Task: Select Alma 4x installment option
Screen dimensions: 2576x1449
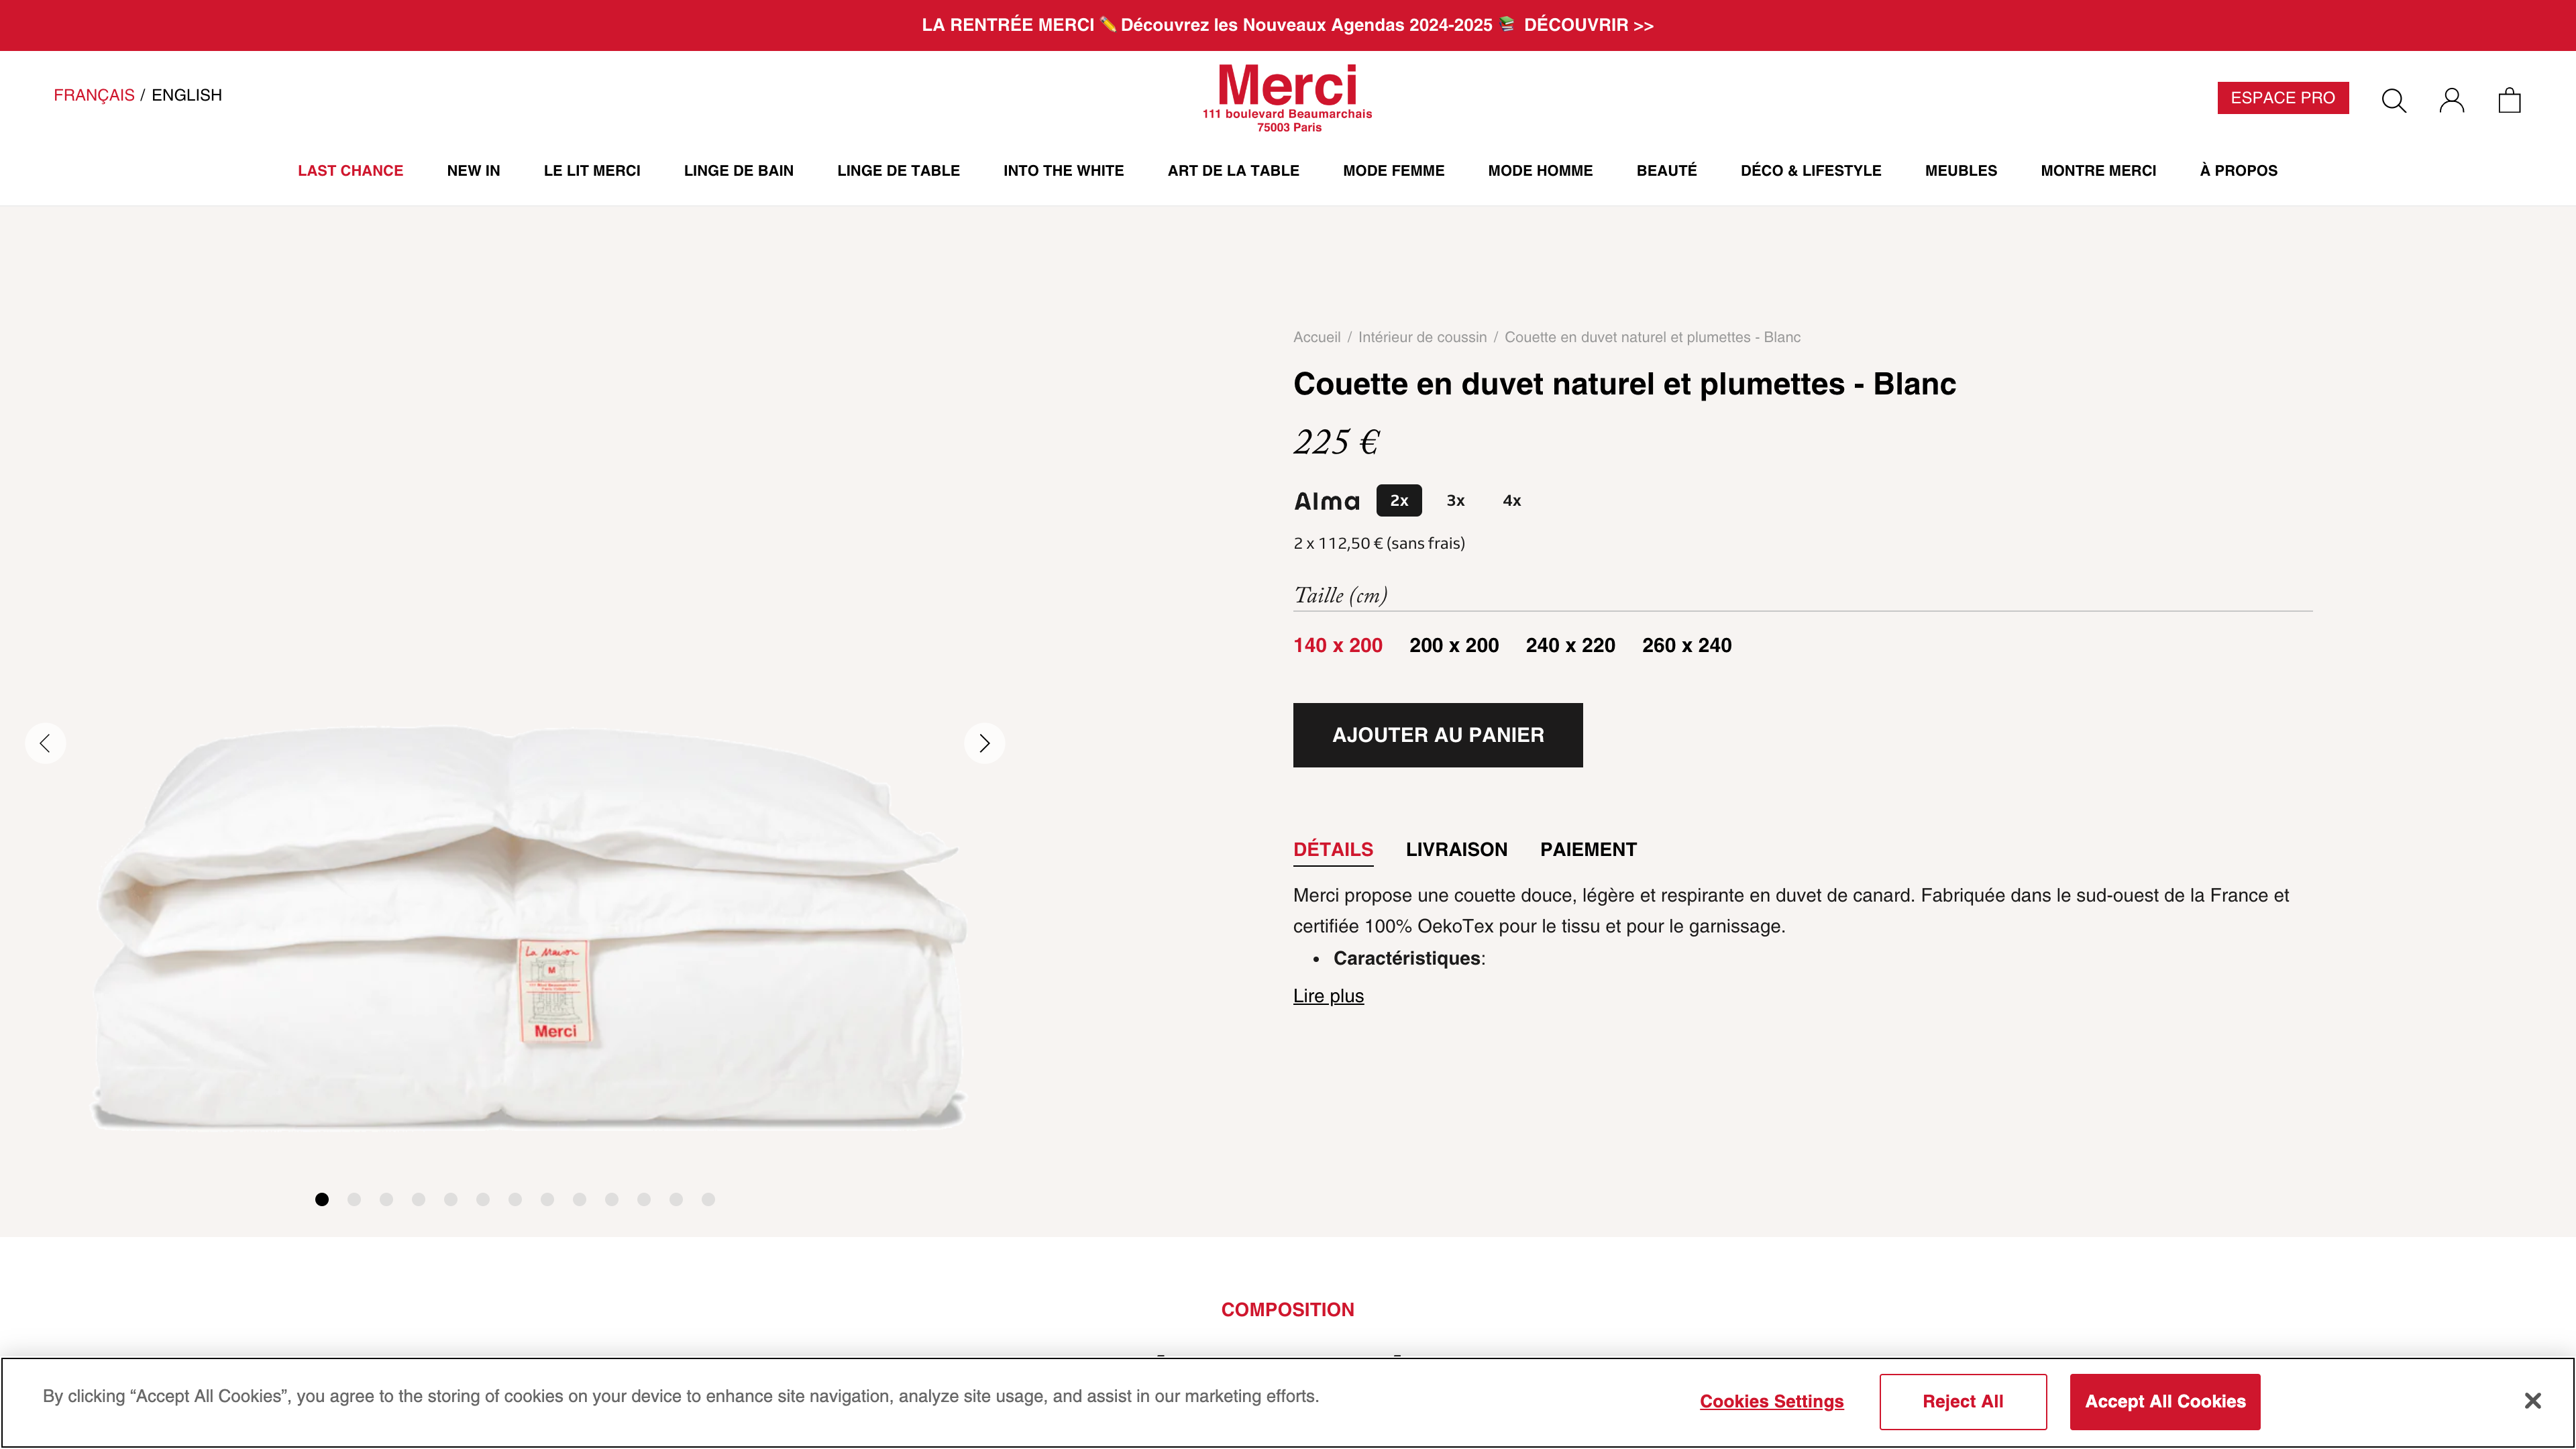Action: (x=1511, y=501)
